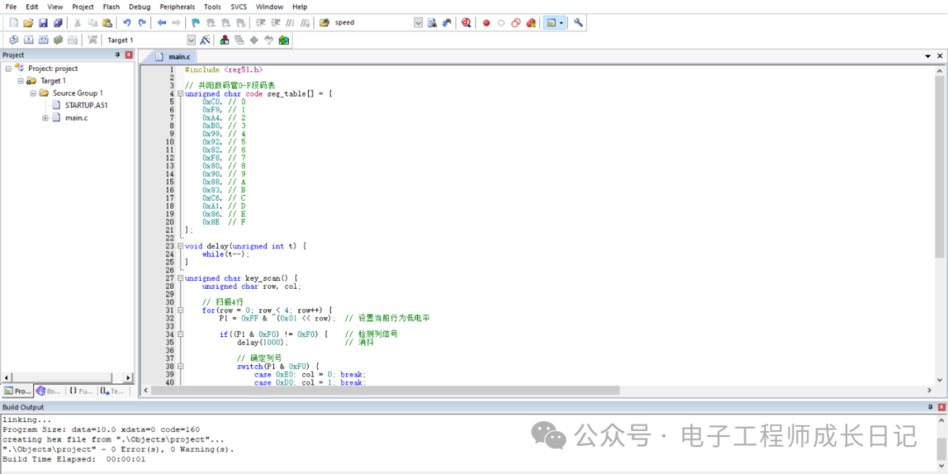
Task: Switch to the Functions tab in project panel
Action: pos(81,391)
